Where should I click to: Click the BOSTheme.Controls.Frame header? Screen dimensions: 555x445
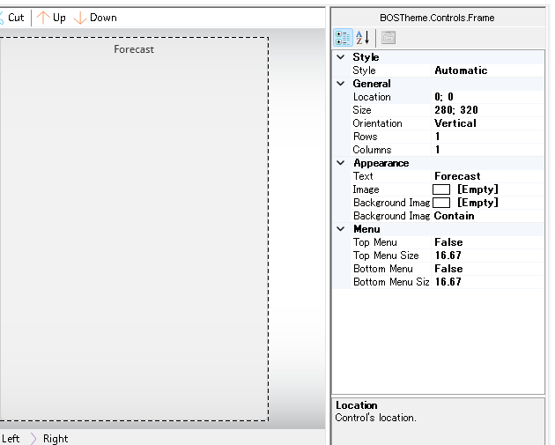click(437, 18)
